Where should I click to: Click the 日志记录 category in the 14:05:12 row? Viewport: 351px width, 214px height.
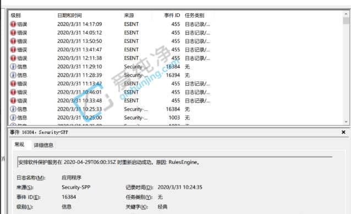point(198,32)
